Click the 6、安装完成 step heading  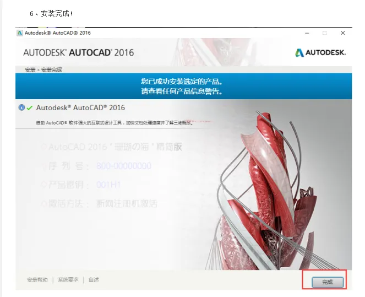(51, 14)
